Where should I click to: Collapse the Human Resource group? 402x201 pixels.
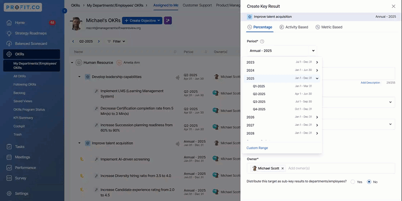point(72,63)
